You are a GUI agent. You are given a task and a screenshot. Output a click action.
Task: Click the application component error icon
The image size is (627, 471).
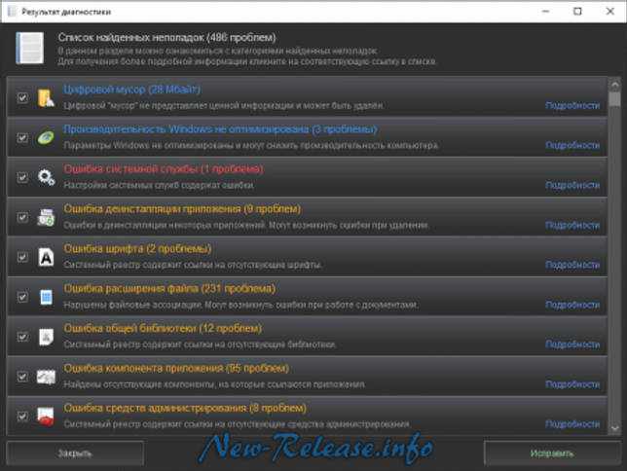point(46,377)
